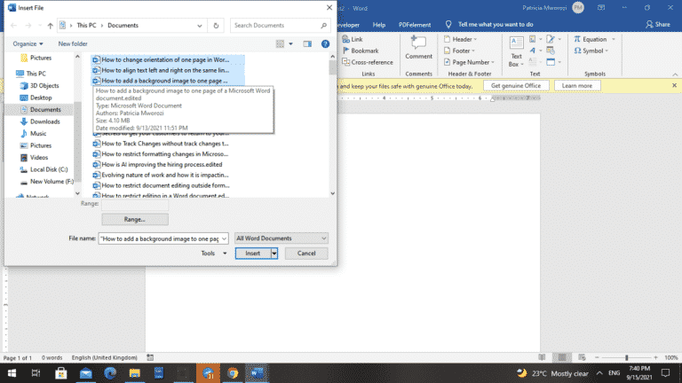This screenshot has height=383, width=682.
Task: Open the Help ribbon tab
Action: [379, 25]
